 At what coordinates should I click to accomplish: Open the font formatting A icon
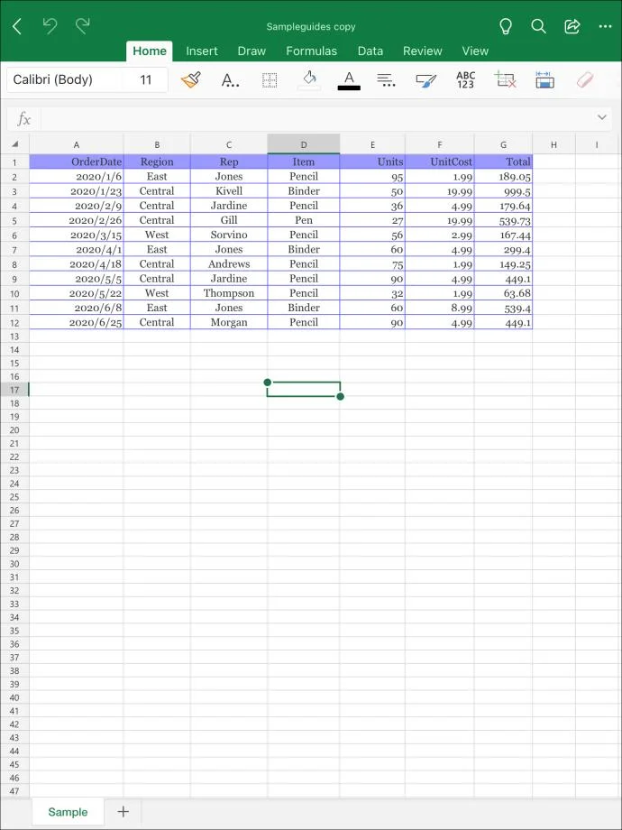[230, 80]
